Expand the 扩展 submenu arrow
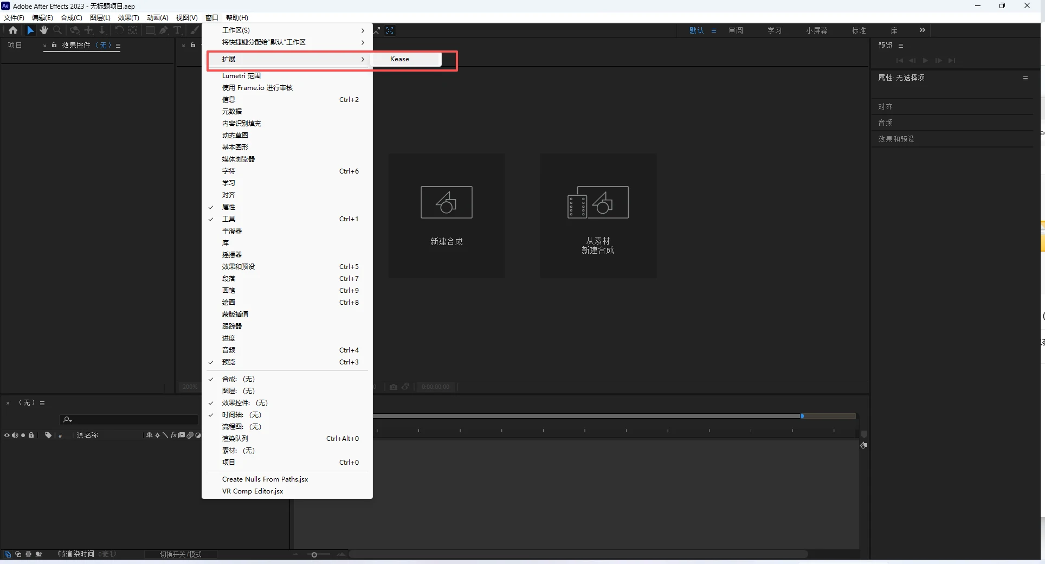Viewport: 1045px width, 564px height. [362, 60]
